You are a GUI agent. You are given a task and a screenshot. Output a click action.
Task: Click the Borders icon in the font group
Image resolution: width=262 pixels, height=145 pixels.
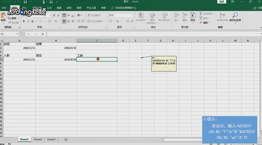(x=41, y=21)
